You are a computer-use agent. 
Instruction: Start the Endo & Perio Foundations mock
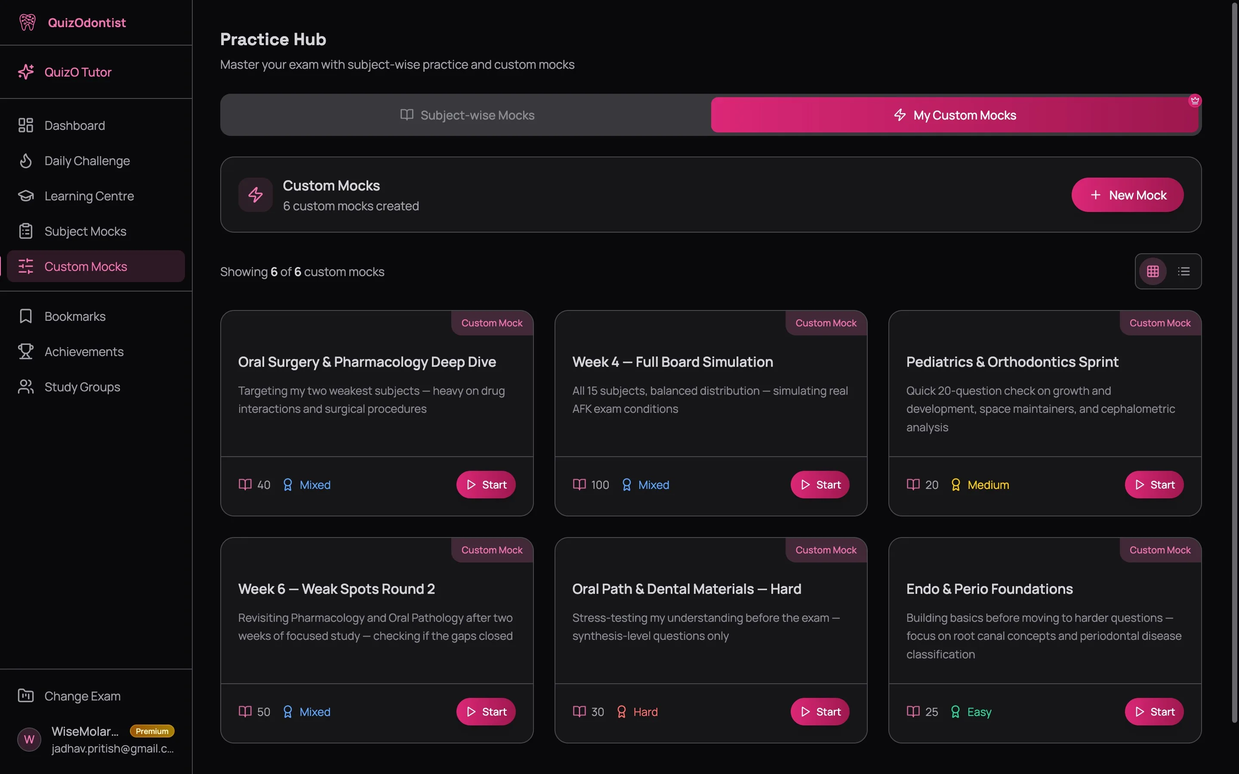click(x=1153, y=712)
